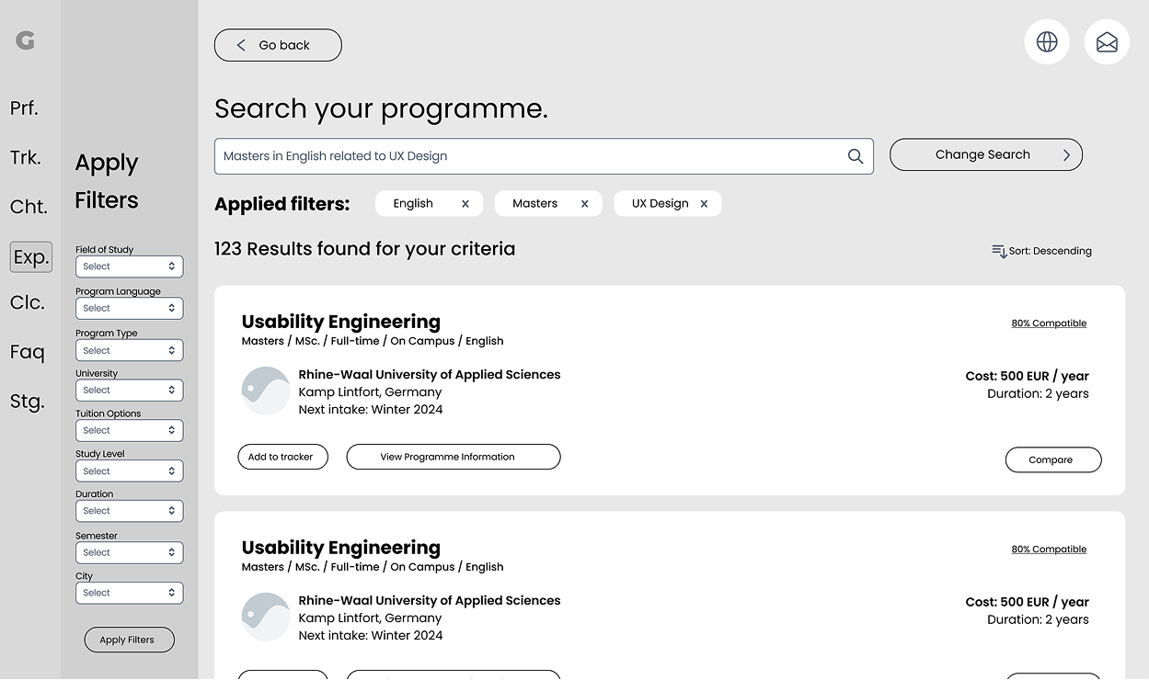Open the Program Type dropdown
Screen dimensions: 1149x680
[x=129, y=350]
